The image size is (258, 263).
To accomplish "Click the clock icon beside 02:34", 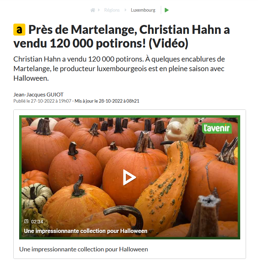I will (x=26, y=221).
